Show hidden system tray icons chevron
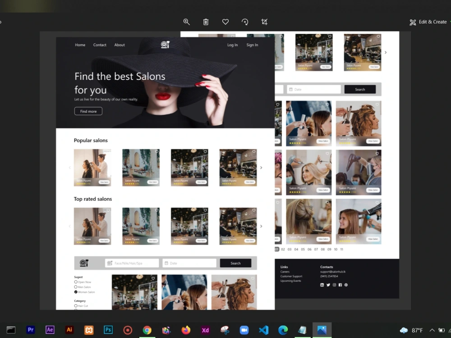The image size is (451, 338). pos(432,330)
